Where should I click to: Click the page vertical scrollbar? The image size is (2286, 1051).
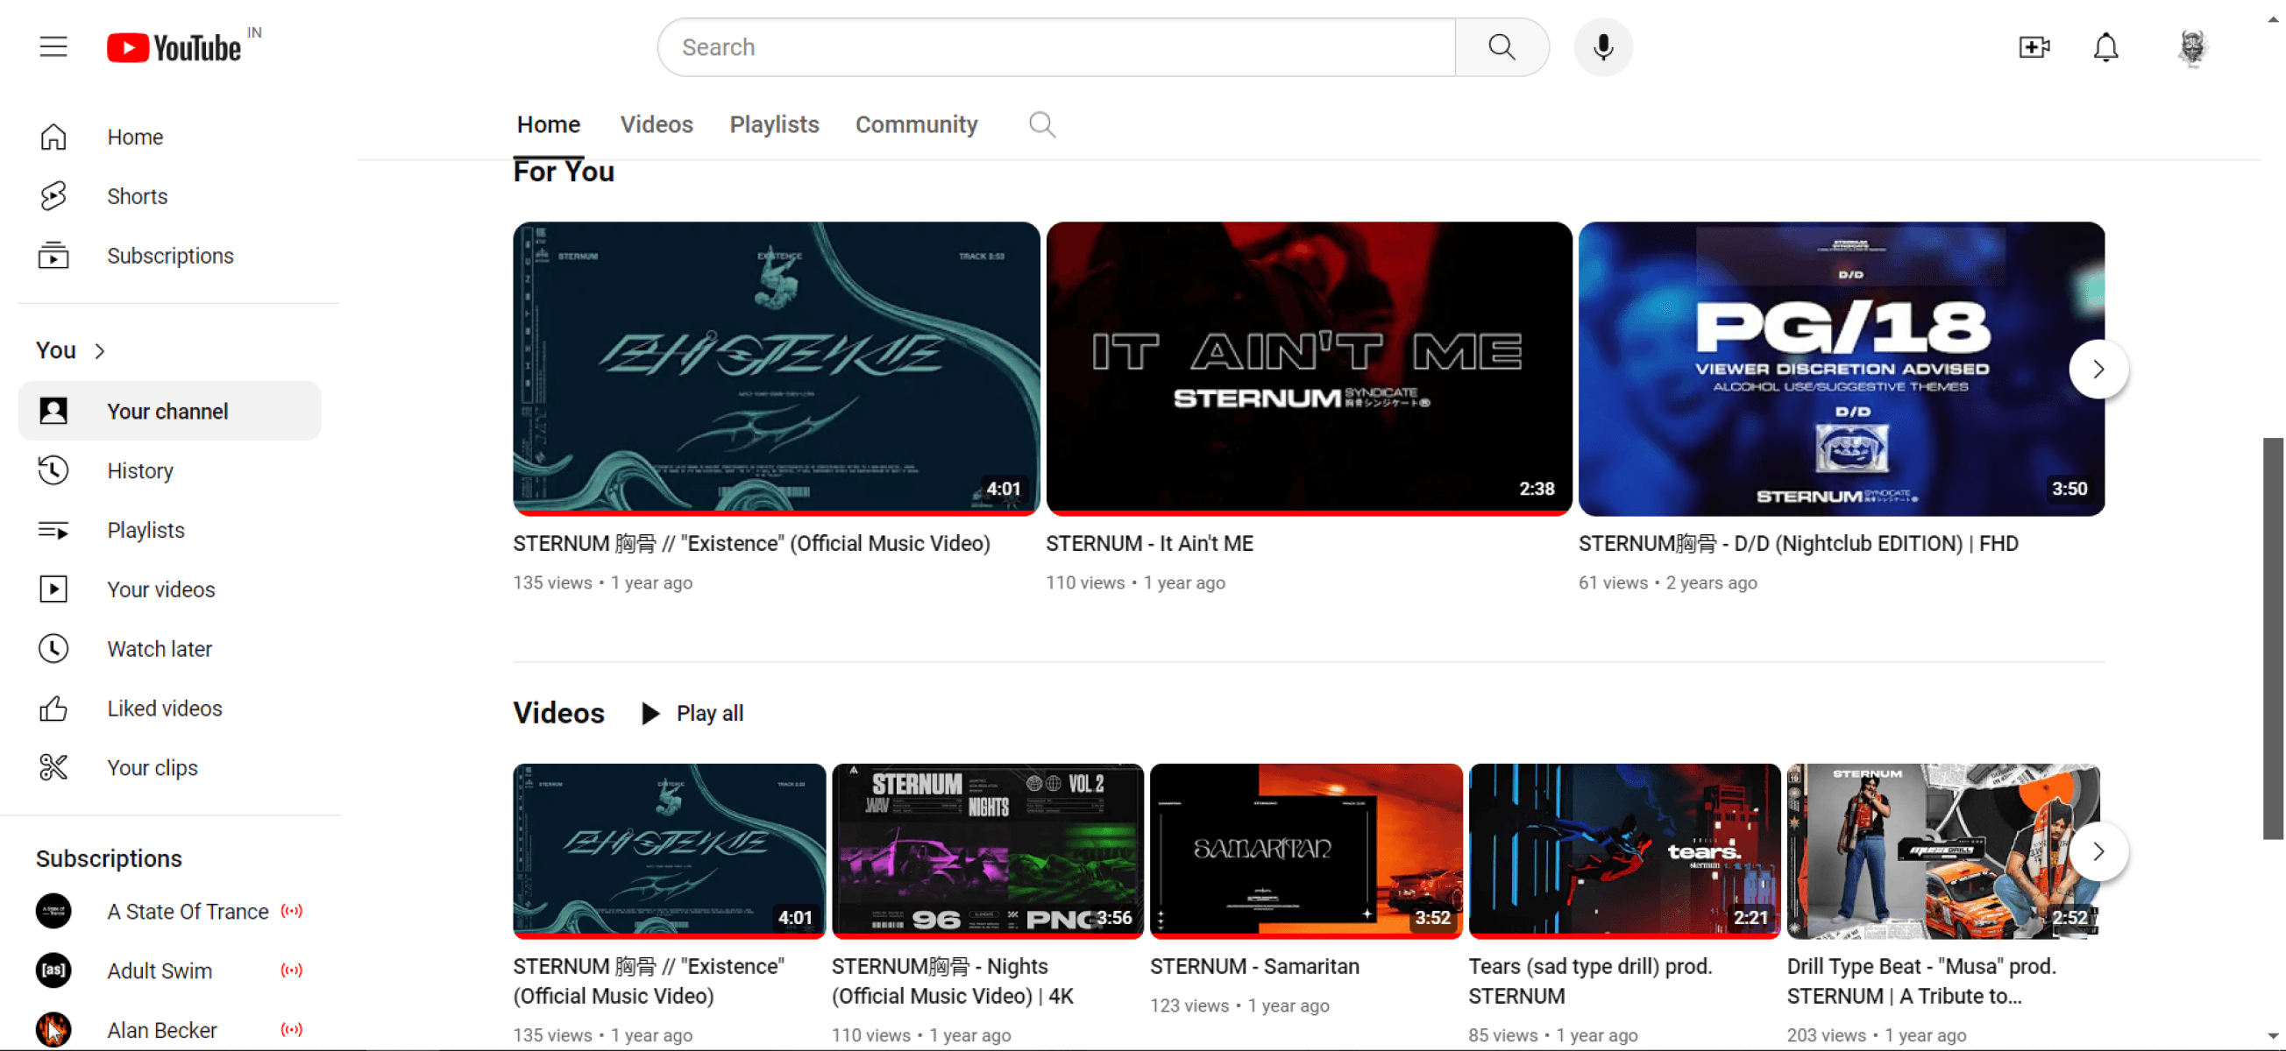click(2272, 638)
